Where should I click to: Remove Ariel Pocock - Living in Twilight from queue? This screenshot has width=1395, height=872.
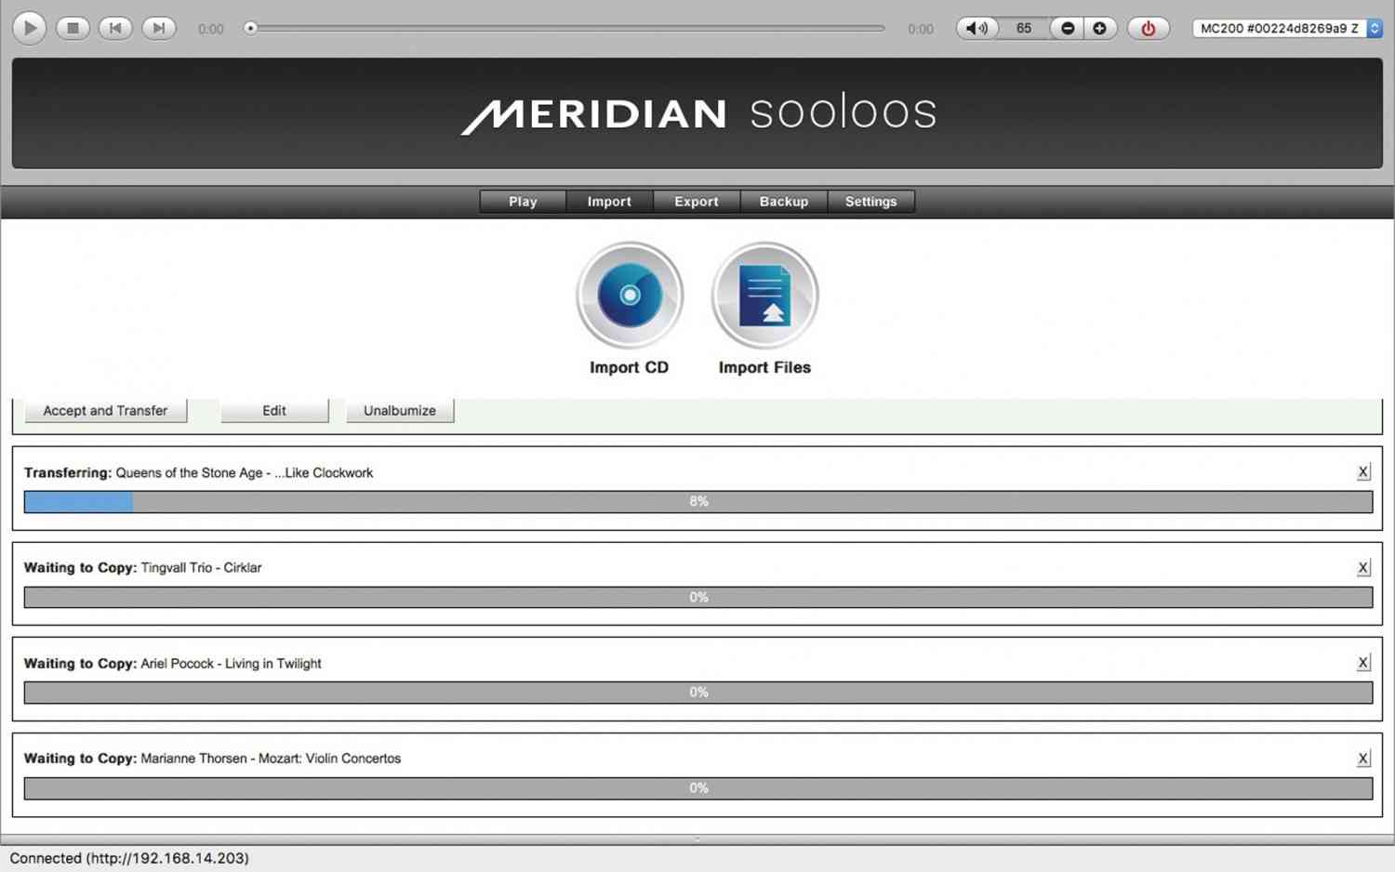coord(1363,663)
